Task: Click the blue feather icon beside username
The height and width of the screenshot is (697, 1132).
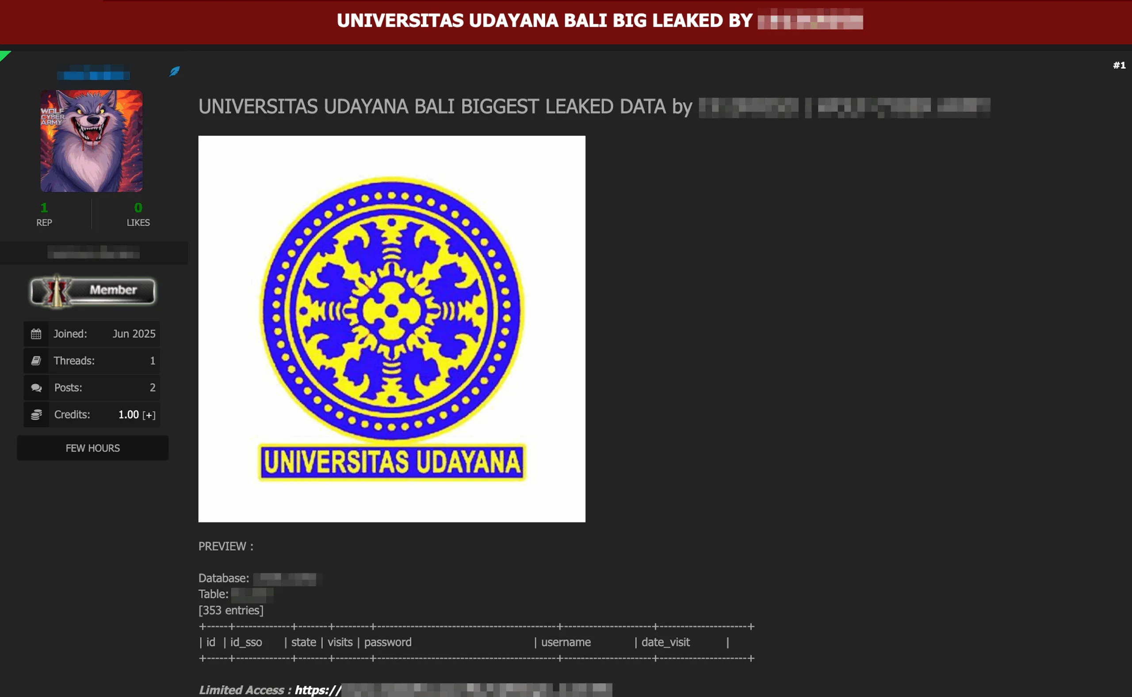Action: [174, 72]
